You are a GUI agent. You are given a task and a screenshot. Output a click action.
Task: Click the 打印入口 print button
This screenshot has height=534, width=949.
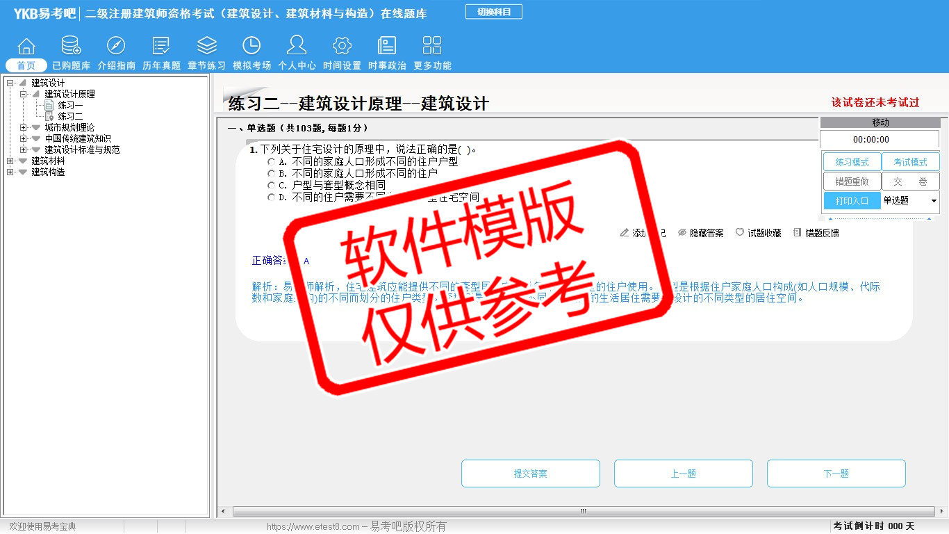click(x=852, y=201)
